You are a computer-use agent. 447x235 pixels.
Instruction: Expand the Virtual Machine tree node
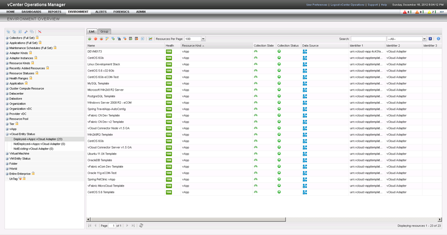click(x=7, y=153)
